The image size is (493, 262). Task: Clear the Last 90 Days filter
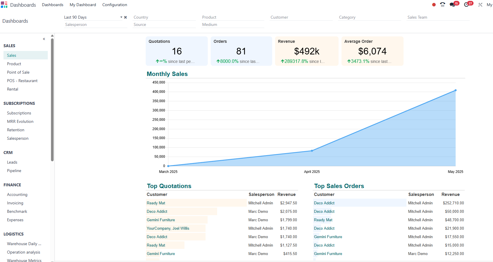click(x=126, y=17)
